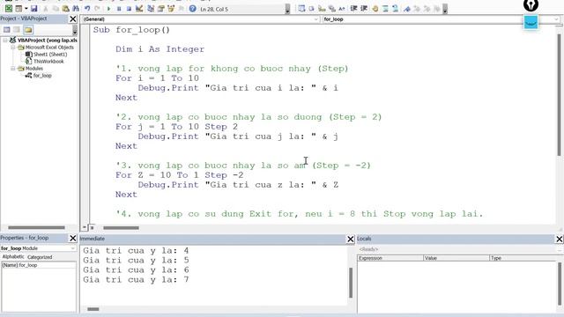Click the Type column header in Locals
Viewport: 564px width, 317px height.
point(523,258)
